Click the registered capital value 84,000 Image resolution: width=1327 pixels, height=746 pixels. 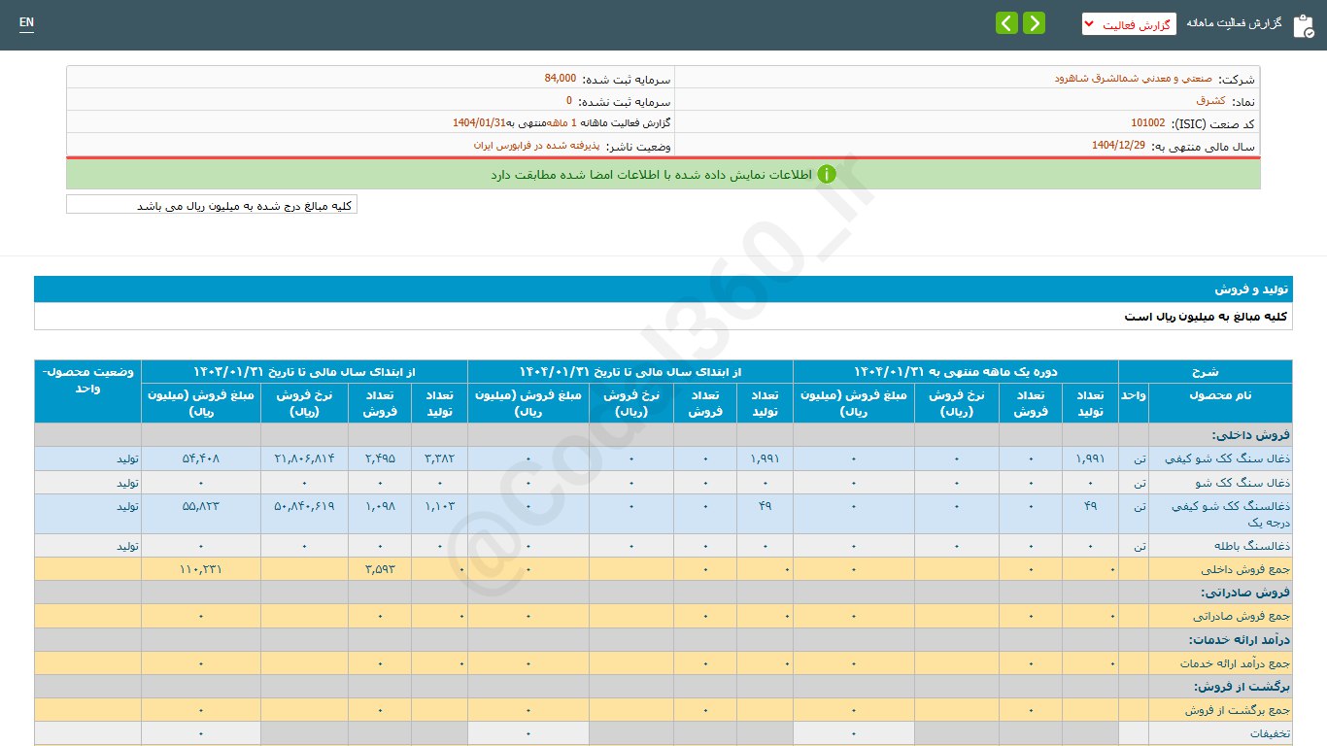(x=560, y=79)
